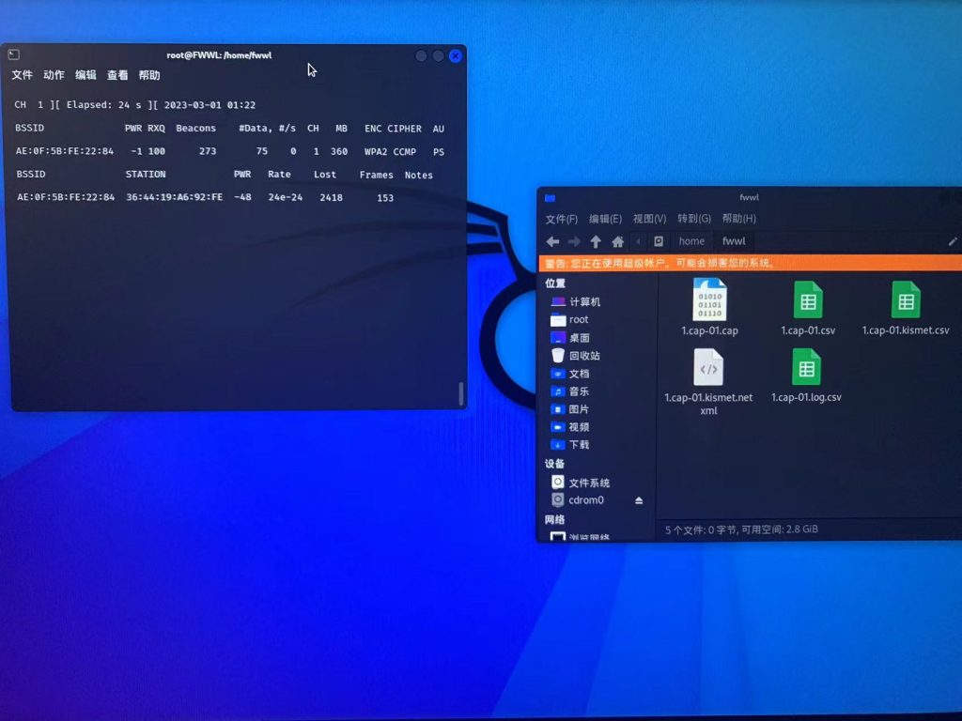This screenshot has width=962, height=721.
Task: Open 编辑(E) menu in the file manager
Action: coord(606,219)
